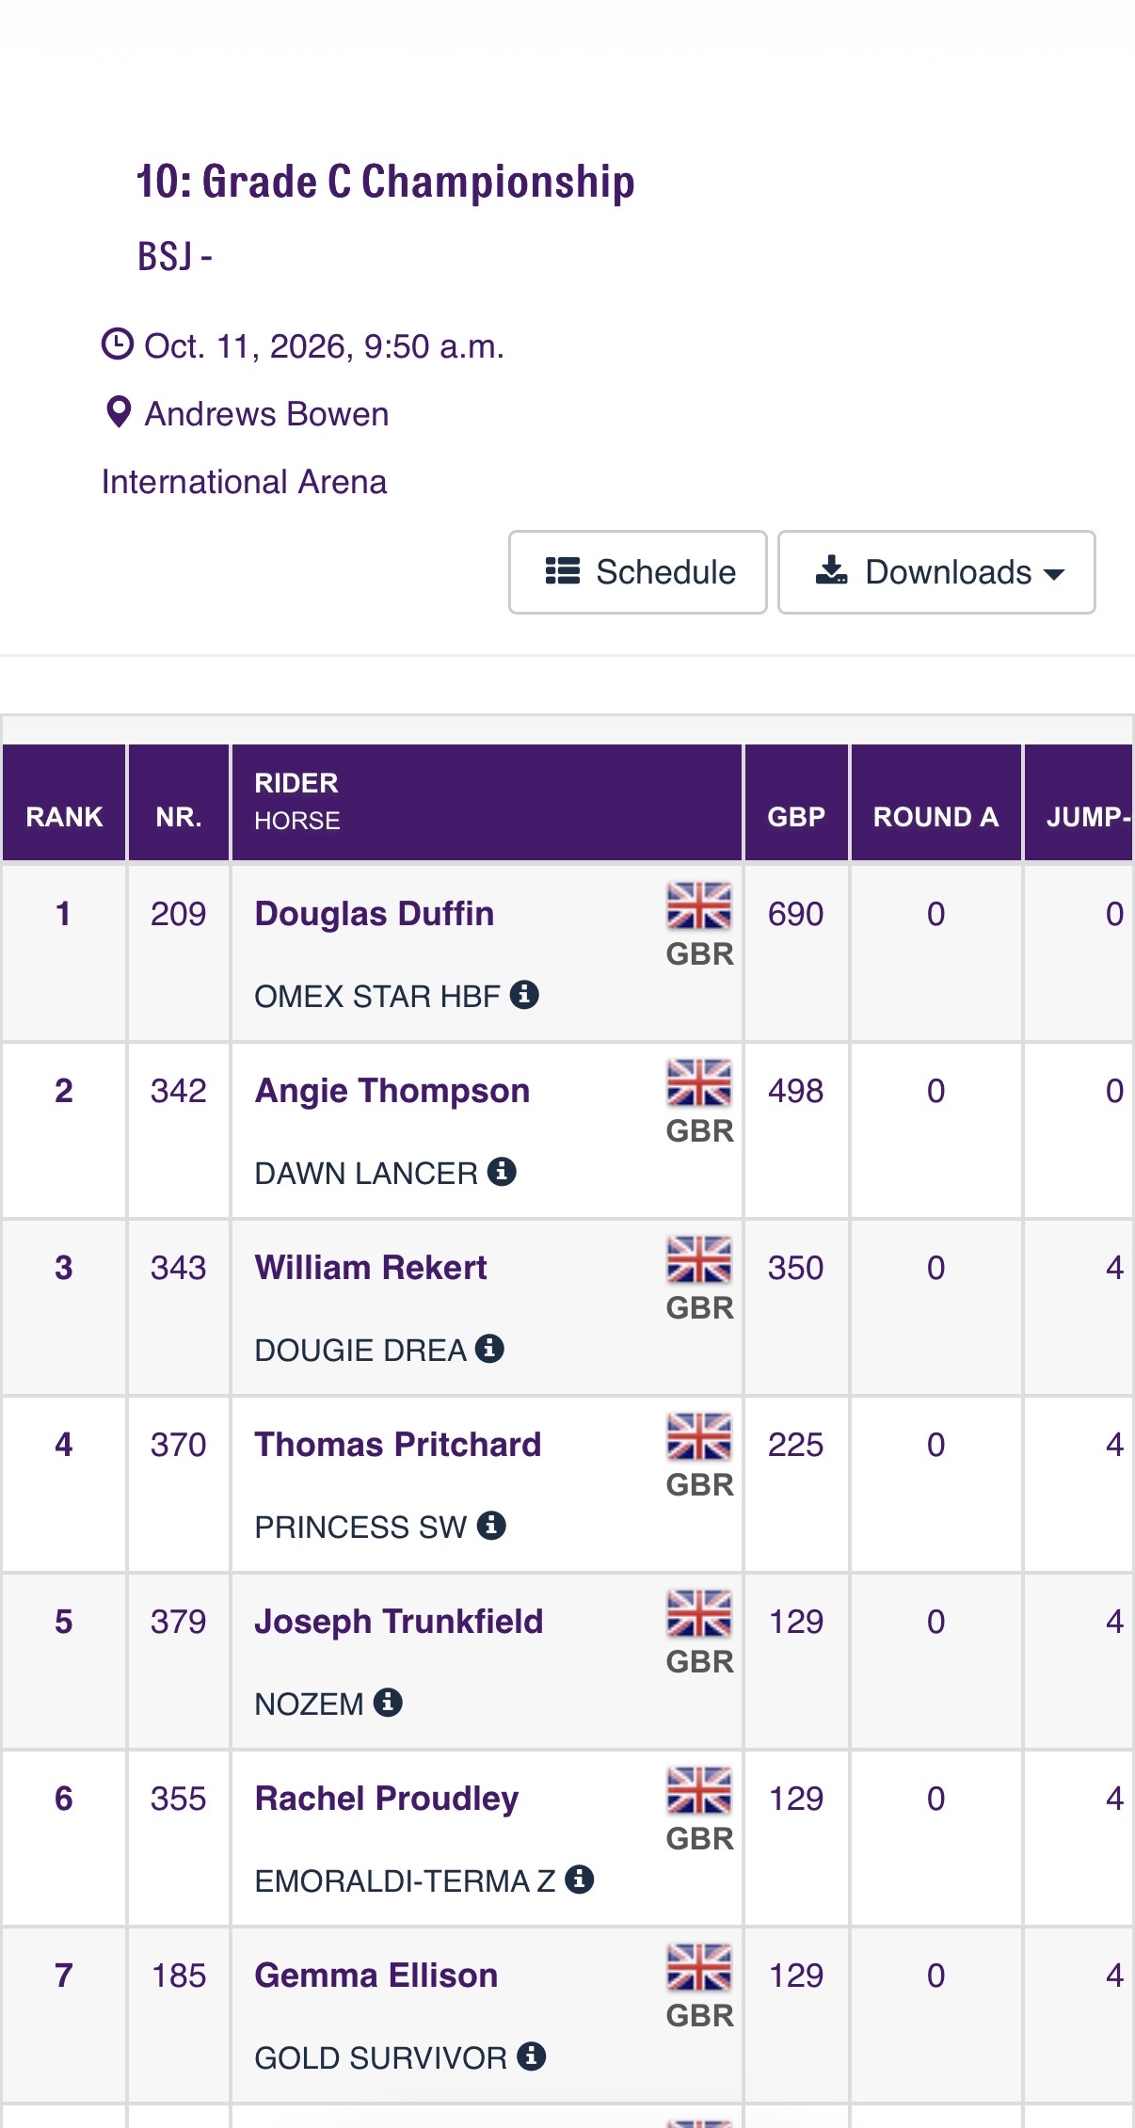Click the RANK column header
This screenshot has width=1135, height=2128.
pos(64,803)
